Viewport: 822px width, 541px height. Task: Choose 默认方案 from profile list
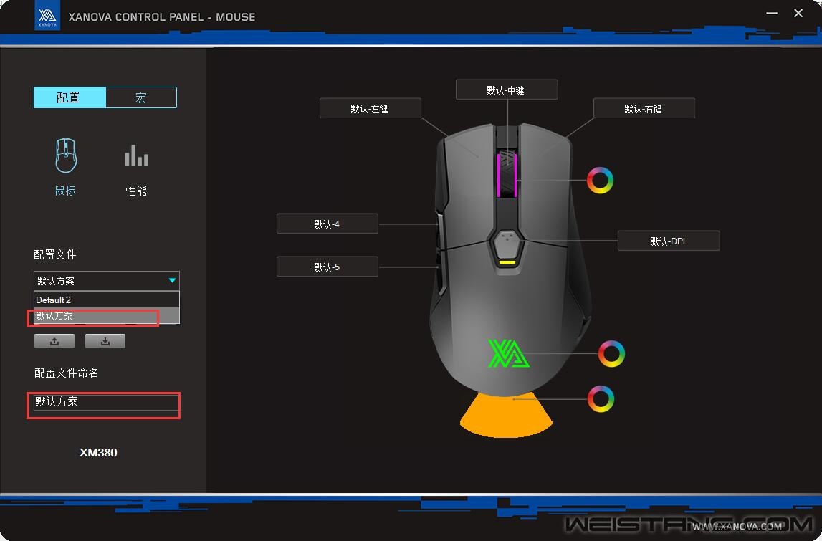pos(106,316)
